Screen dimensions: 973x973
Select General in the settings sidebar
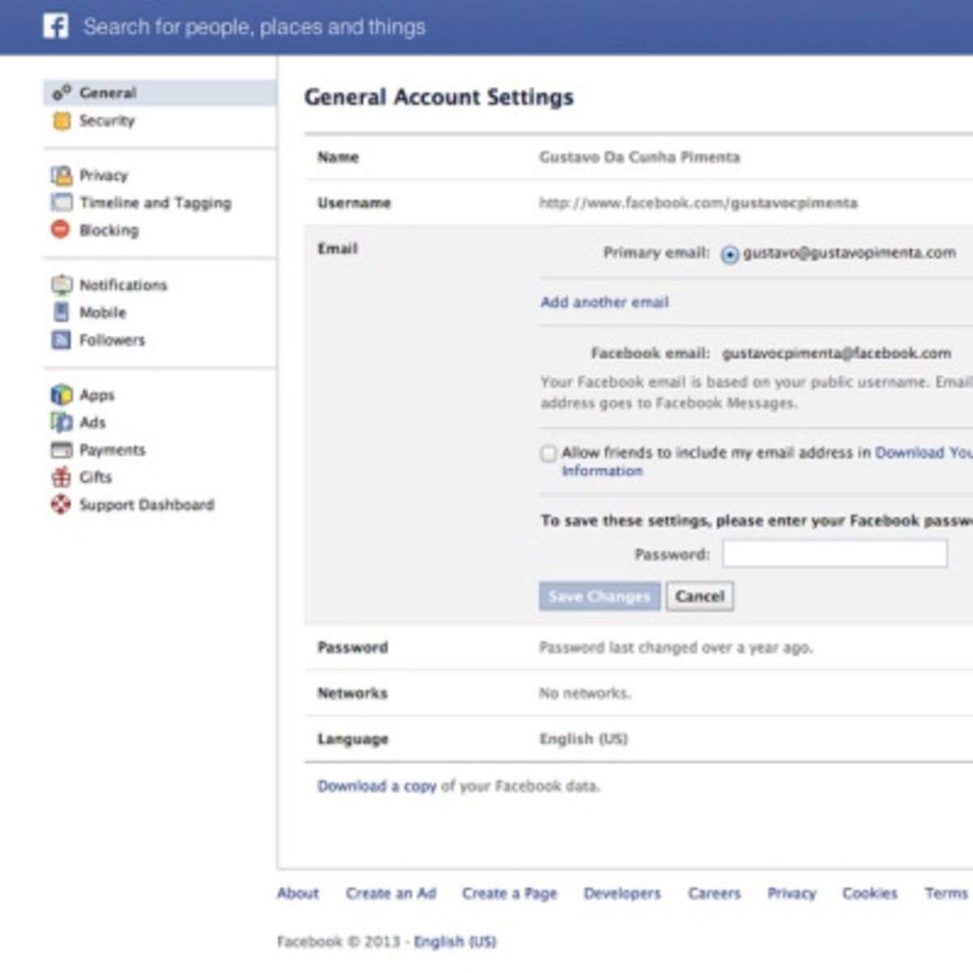pos(107,93)
